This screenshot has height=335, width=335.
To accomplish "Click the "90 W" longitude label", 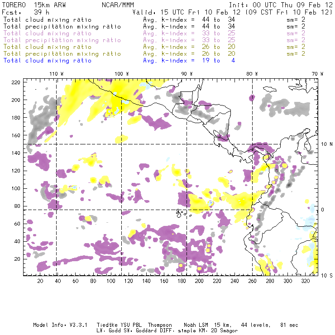I will (x=187, y=74).
